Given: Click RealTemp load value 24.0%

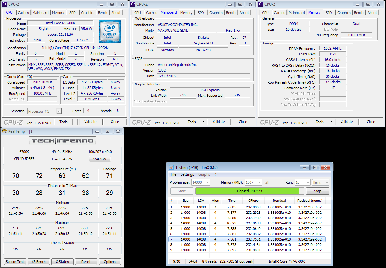Looking at the screenshot, I should tap(66, 159).
